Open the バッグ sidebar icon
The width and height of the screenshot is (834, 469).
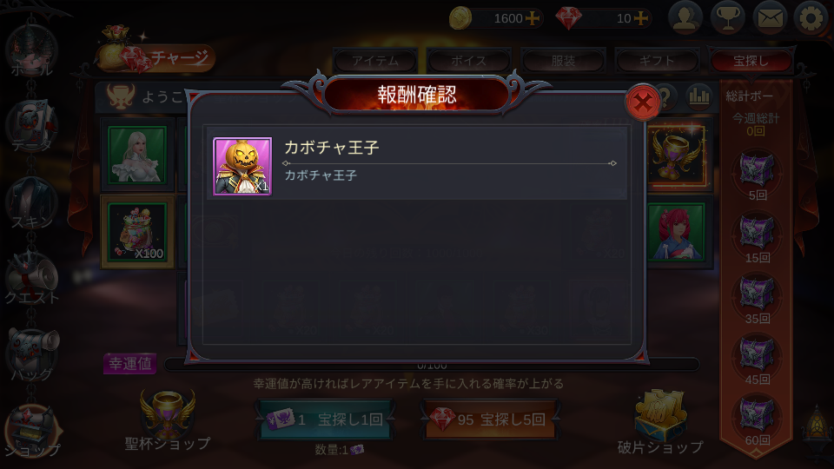click(32, 355)
